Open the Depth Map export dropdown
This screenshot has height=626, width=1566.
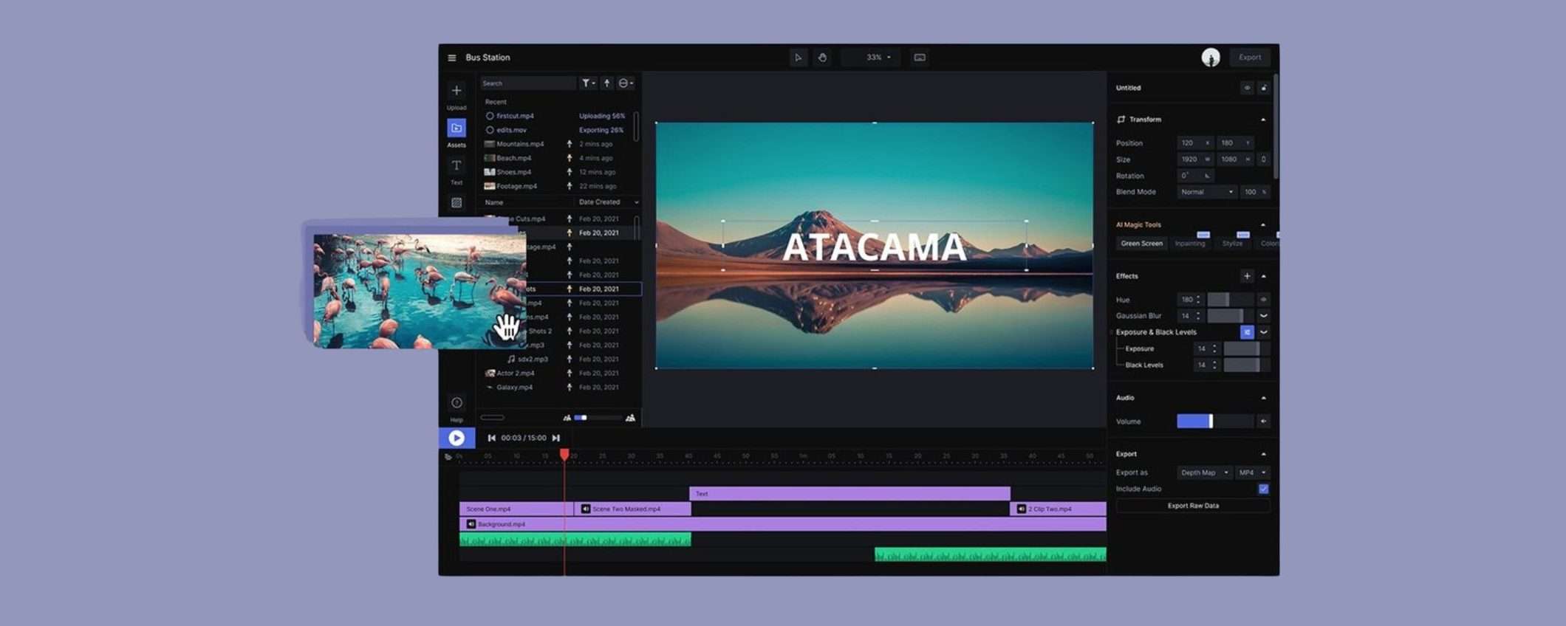point(1203,472)
